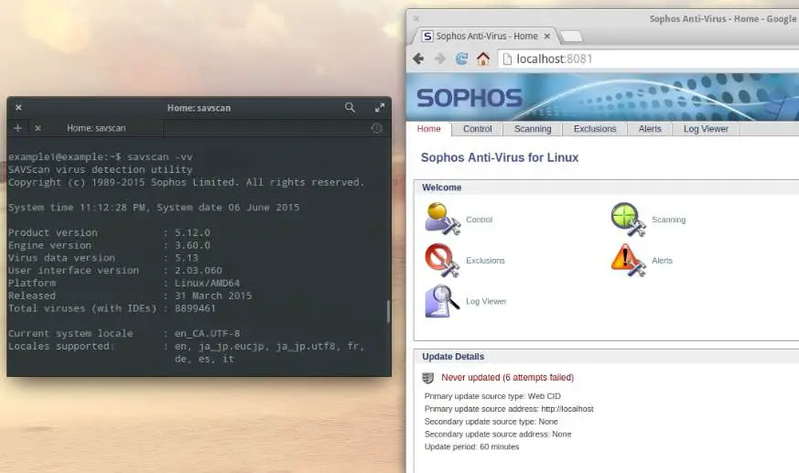Click the 'Virus data version : 5.13' line
The image size is (799, 473).
(x=103, y=258)
